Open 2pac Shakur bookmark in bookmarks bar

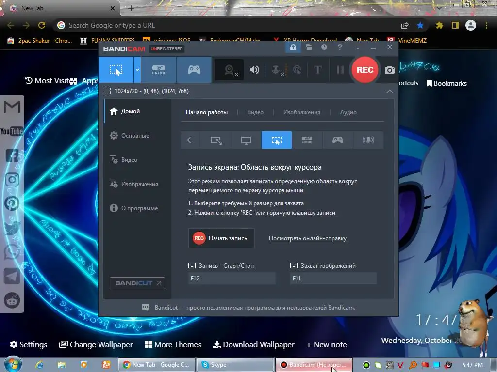point(40,41)
